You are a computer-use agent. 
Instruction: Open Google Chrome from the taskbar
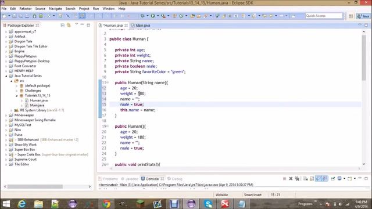pyautogui.click(x=106, y=204)
